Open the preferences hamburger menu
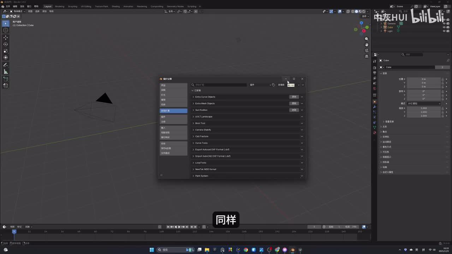The height and width of the screenshot is (254, 452). point(161,175)
